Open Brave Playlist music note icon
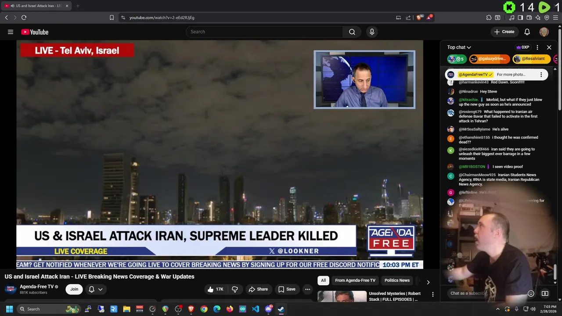The height and width of the screenshot is (316, 562). (x=512, y=18)
